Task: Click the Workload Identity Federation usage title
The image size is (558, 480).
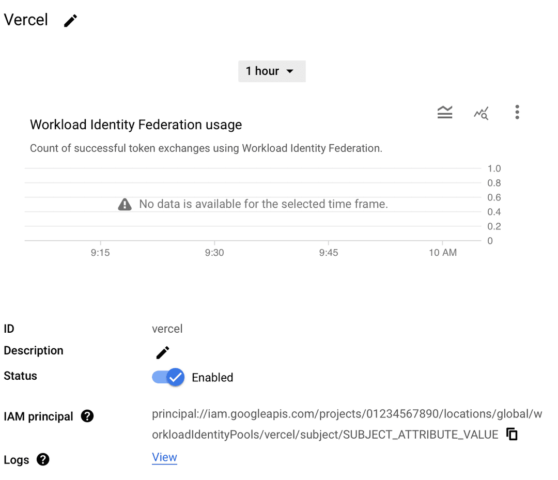Action: pos(136,125)
